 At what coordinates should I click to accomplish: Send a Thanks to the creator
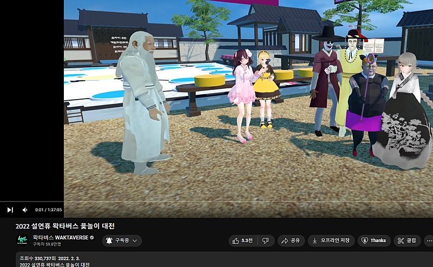[x=374, y=240]
